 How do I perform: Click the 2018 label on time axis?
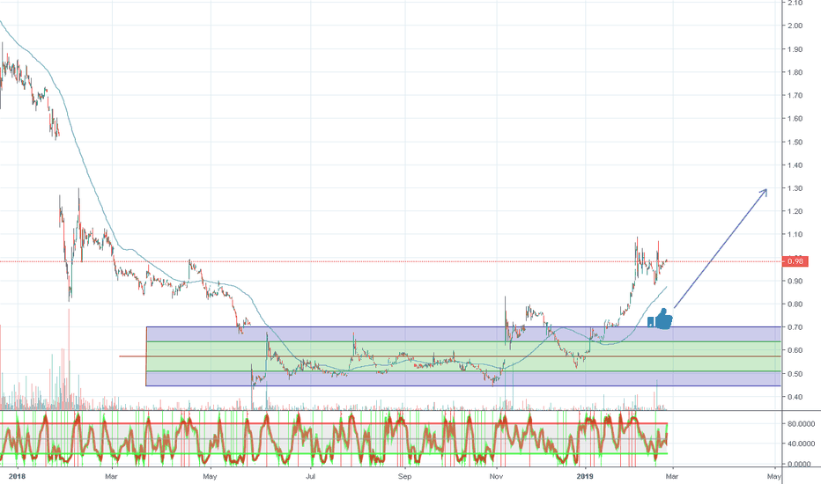(17, 476)
